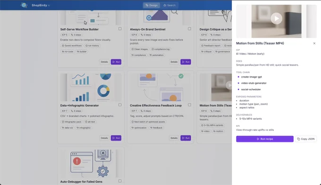This screenshot has height=185, width=321.
Task: Click the 'motion' tag on the Motion from Stills card
Action: (218, 131)
